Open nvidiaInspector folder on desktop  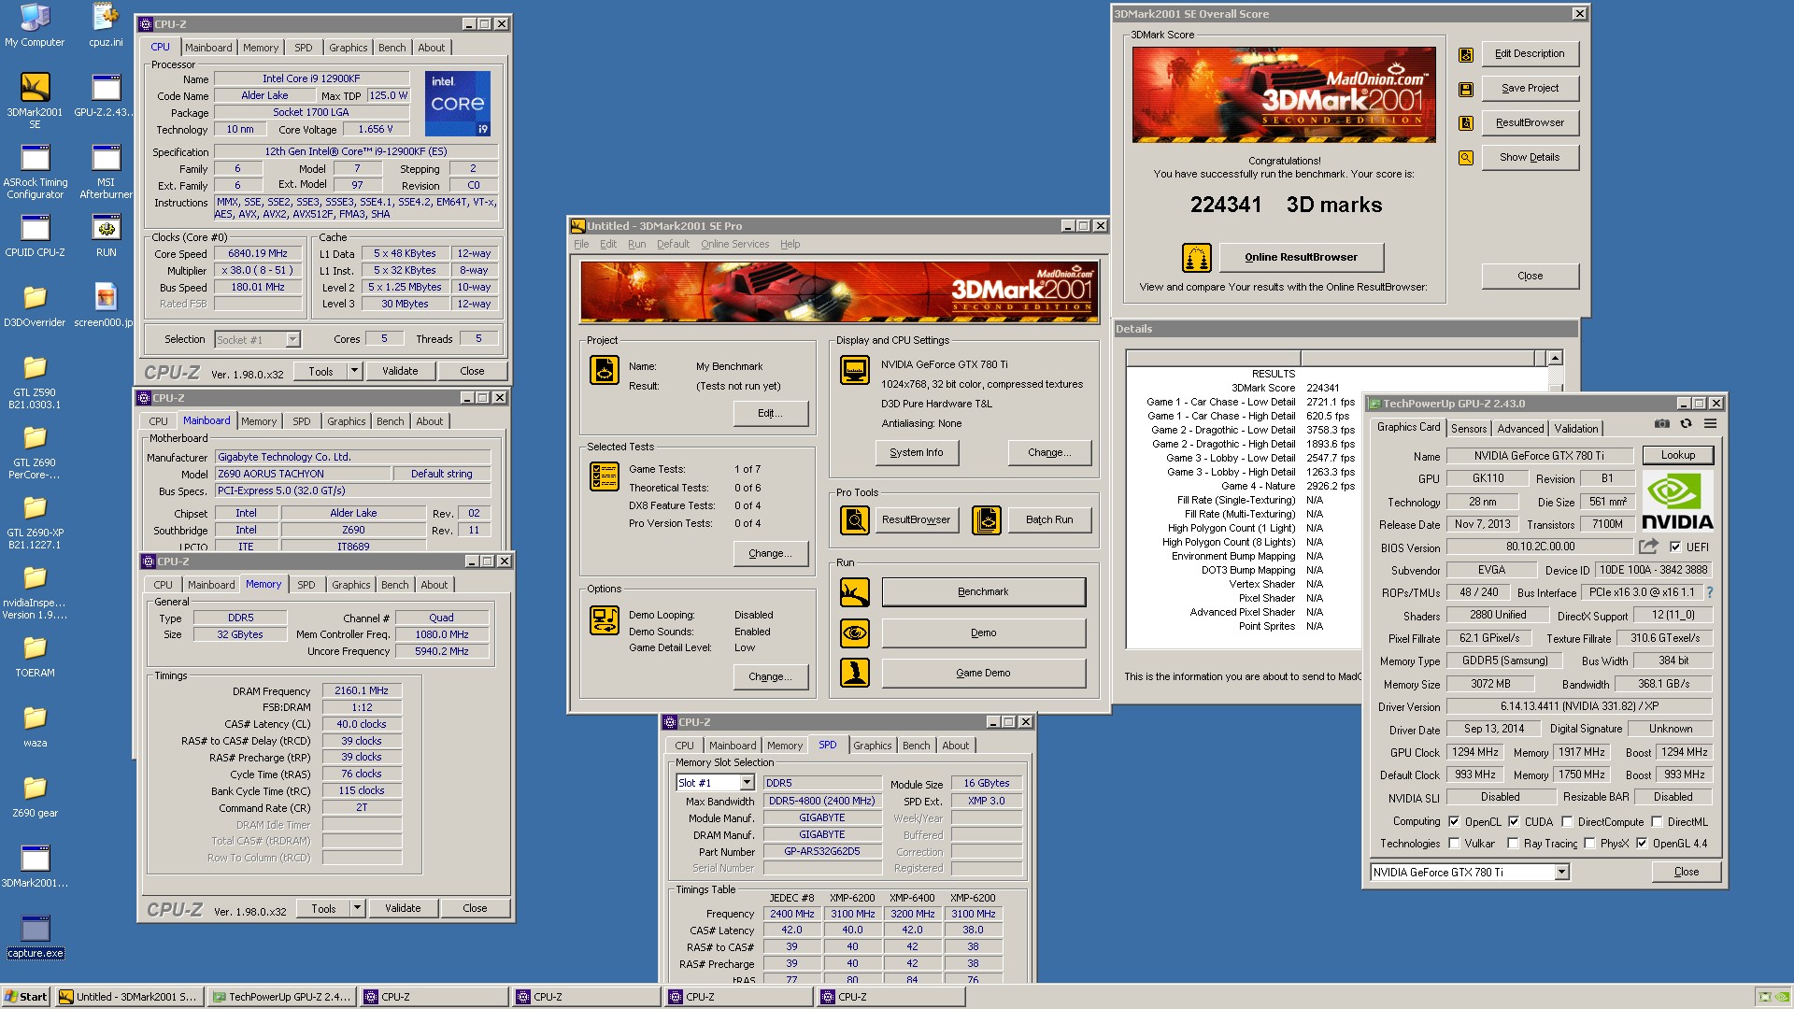[x=35, y=592]
